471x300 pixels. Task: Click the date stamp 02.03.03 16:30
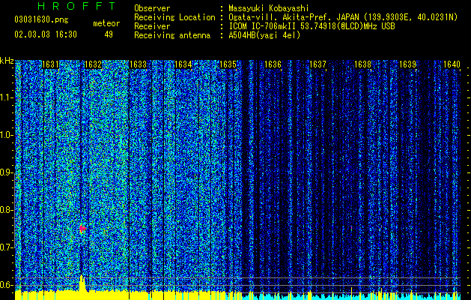click(x=46, y=34)
